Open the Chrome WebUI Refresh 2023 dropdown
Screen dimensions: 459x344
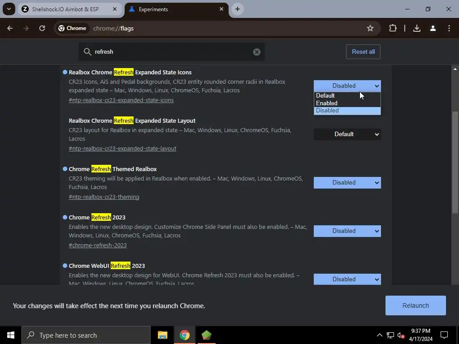pyautogui.click(x=347, y=279)
